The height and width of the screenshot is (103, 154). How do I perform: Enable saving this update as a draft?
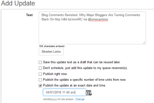40,62
